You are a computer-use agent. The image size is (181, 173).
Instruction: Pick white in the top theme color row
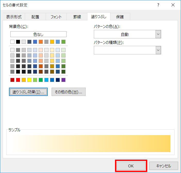pyautogui.click(x=12, y=42)
